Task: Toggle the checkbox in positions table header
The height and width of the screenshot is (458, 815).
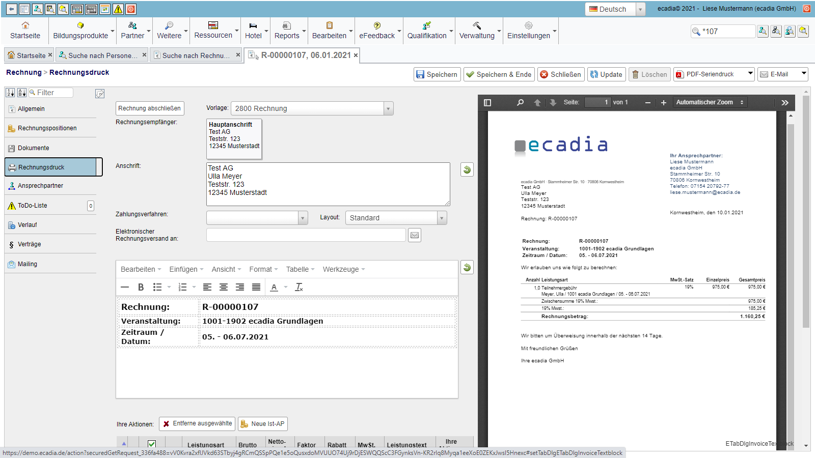Action: [152, 444]
